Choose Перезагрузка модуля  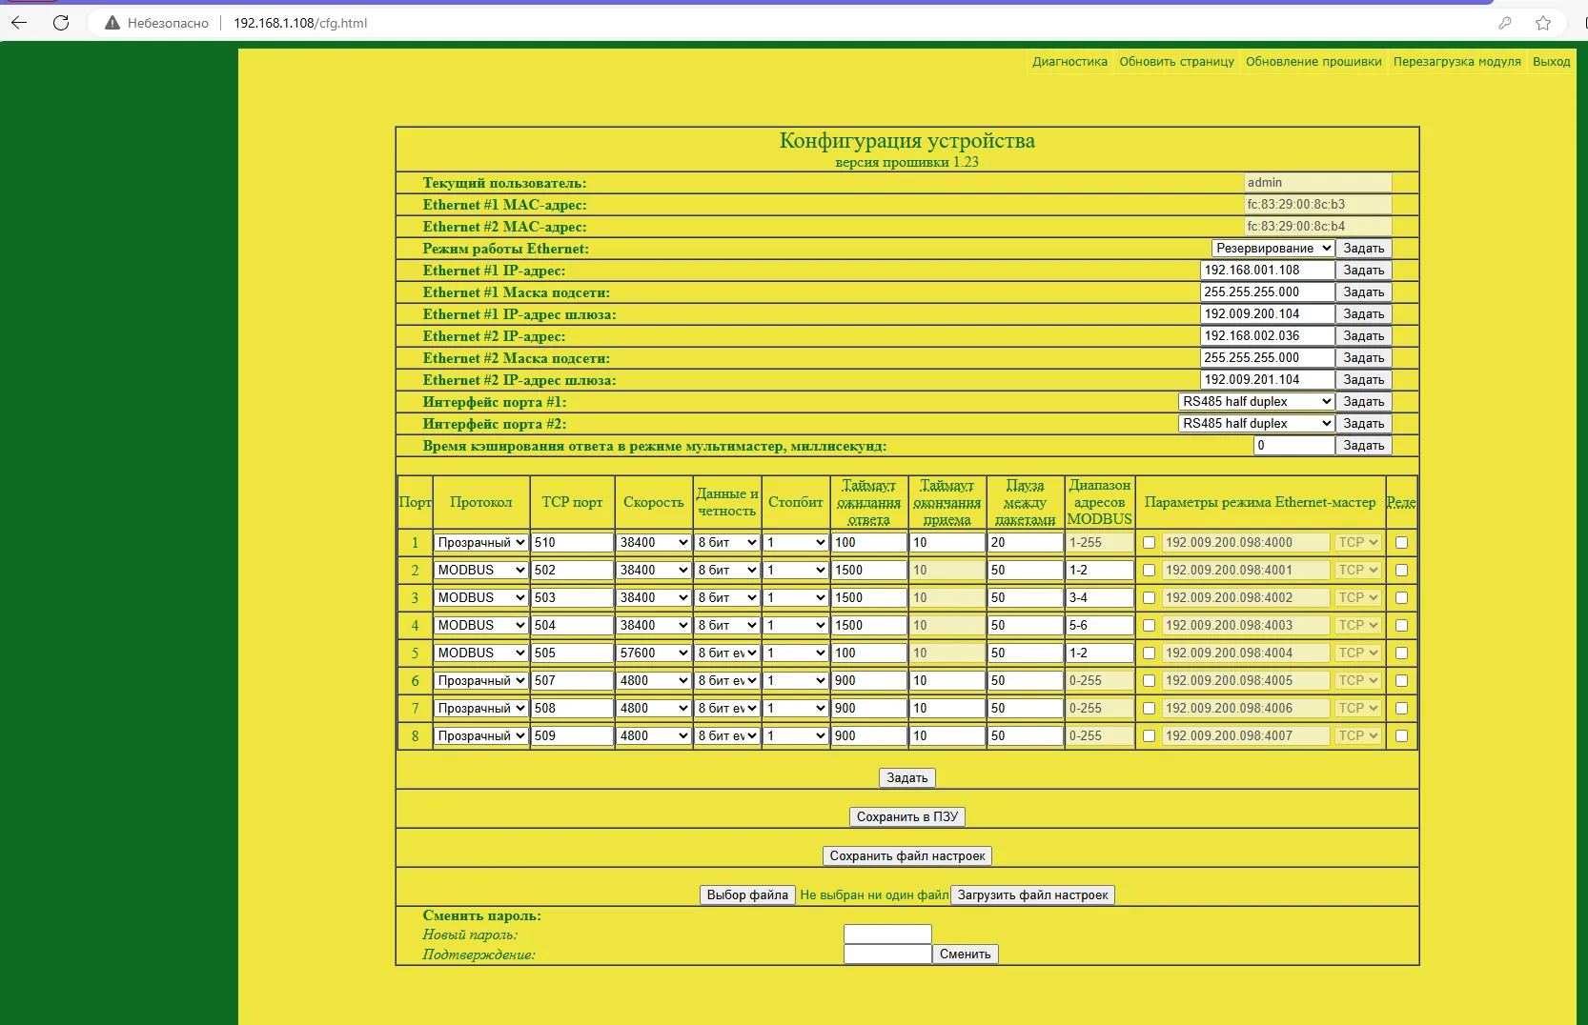pyautogui.click(x=1456, y=62)
